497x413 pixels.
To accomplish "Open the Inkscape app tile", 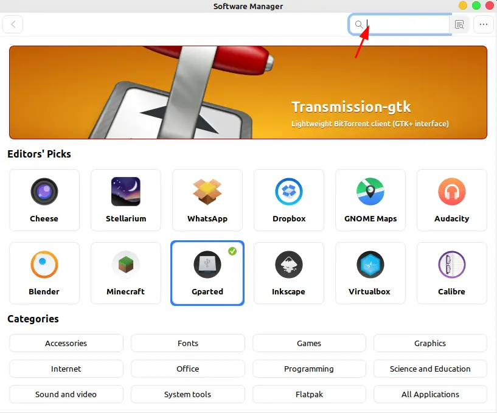I will [289, 273].
